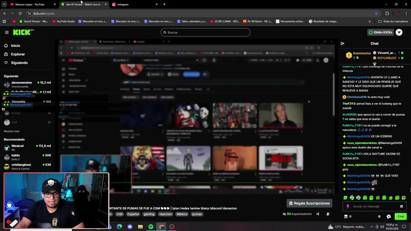Screen dimensions: 411x231
Task: Open davooxeneize followed channel
Action: 27,84
